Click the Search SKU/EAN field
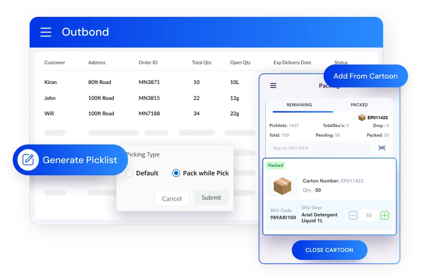This screenshot has width=421, height=280. 321,148
